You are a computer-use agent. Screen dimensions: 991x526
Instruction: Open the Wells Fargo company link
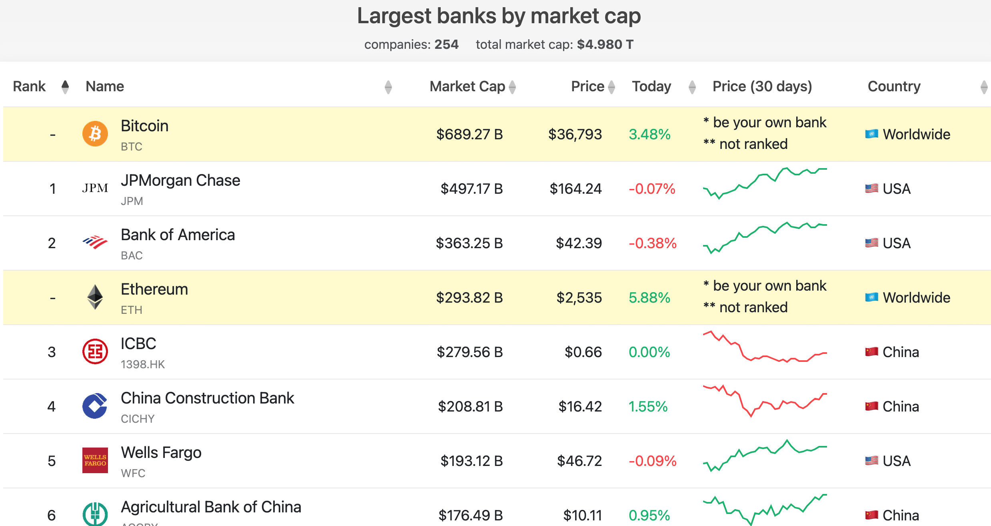(x=161, y=453)
